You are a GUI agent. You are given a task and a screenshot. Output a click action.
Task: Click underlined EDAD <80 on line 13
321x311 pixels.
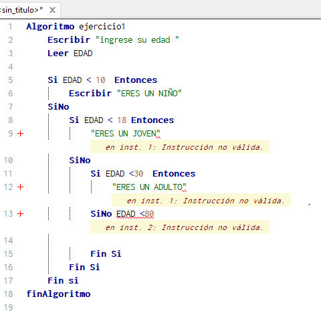tap(135, 214)
